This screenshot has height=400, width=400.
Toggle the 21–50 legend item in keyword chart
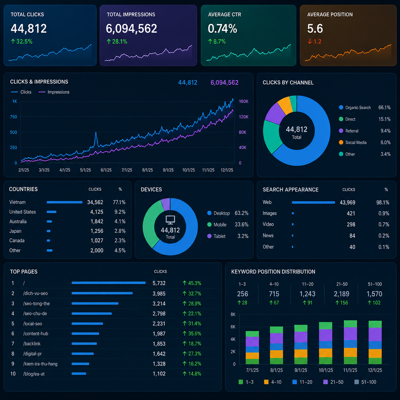pos(333,382)
